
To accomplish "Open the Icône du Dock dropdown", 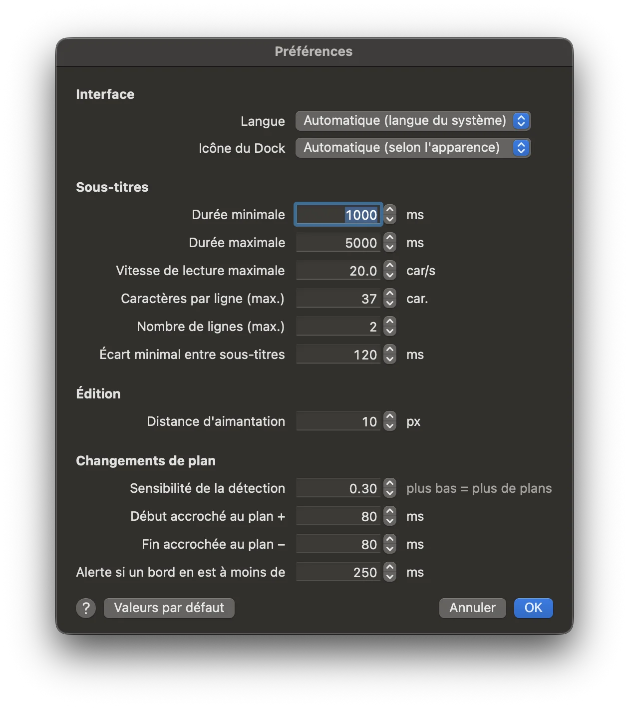I will point(413,148).
